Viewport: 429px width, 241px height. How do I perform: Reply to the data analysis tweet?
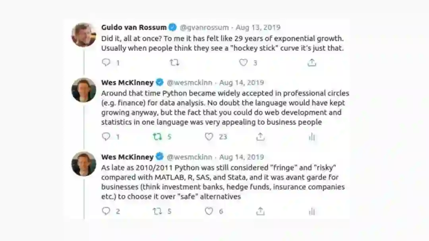106,137
